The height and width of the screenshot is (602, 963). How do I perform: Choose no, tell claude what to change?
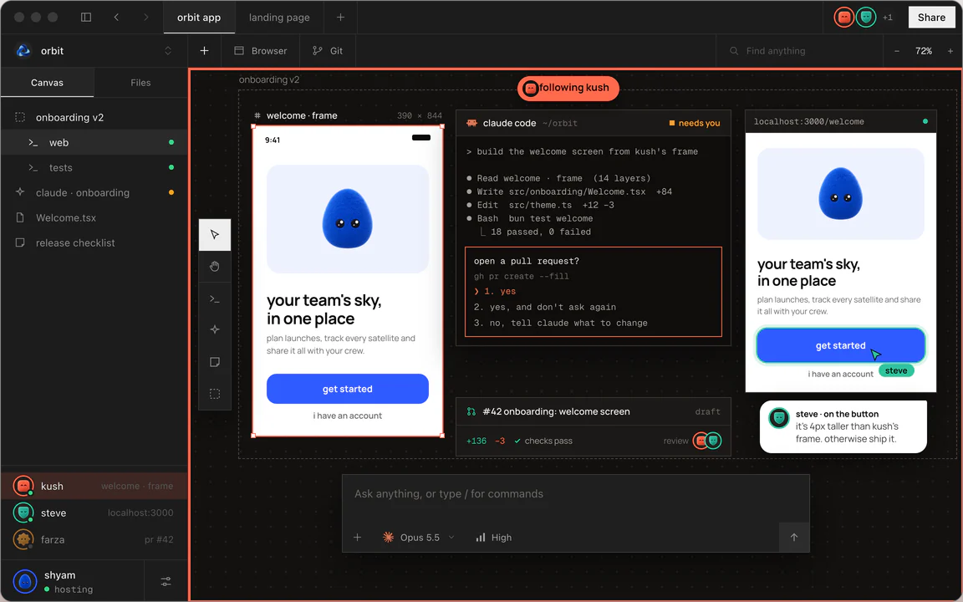[x=561, y=323]
